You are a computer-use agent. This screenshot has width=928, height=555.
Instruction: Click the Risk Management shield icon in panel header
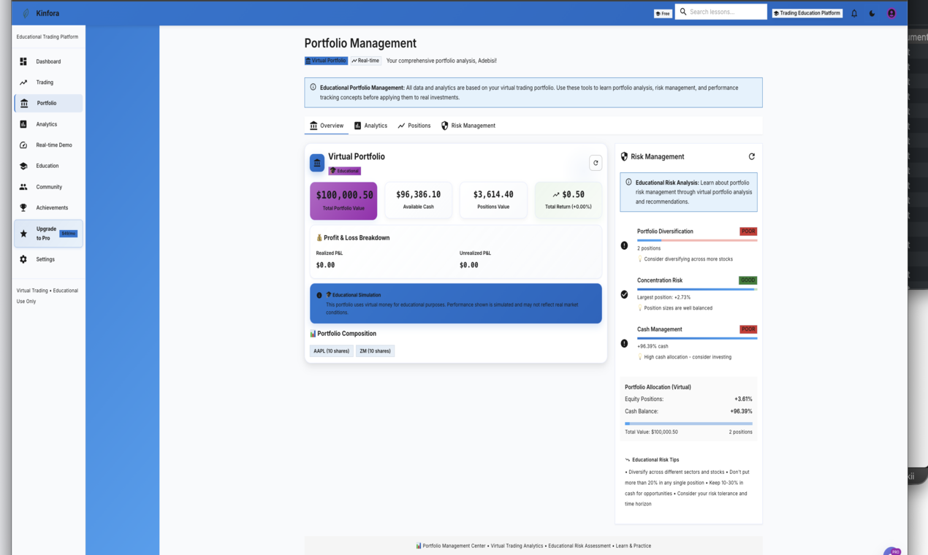(624, 156)
